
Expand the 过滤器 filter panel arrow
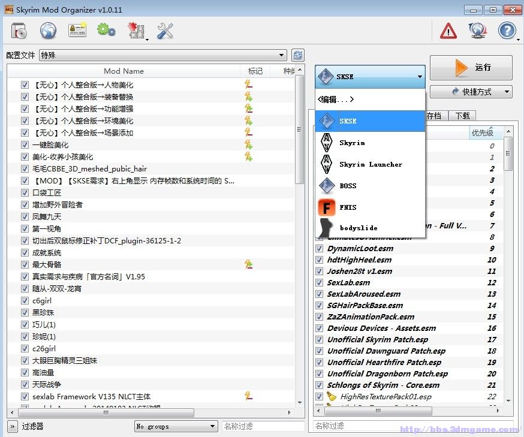(13, 426)
